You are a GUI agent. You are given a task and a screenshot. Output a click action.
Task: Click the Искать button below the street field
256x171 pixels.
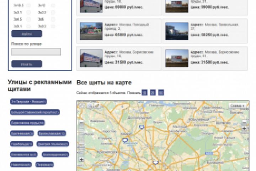click(x=26, y=64)
